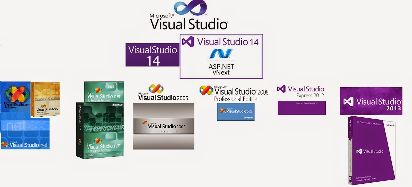Click the butterfly logo beside "Visual Studio 2008"
This screenshot has height=187, width=412.
click(206, 90)
